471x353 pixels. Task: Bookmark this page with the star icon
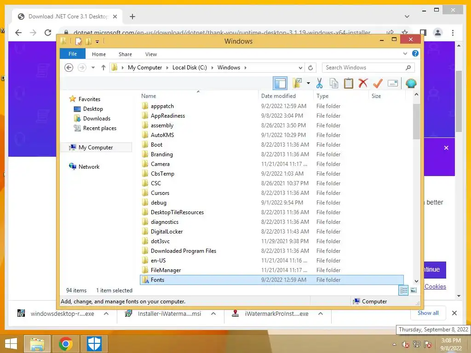coord(405,33)
